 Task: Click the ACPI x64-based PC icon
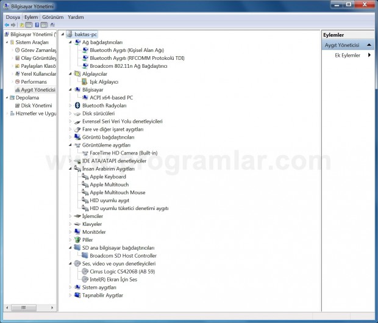[x=85, y=98]
